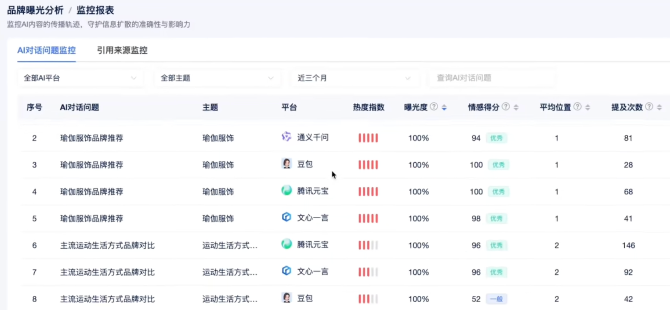This screenshot has width=670, height=310.
Task: Sort the table by 曝光度 arrows
Action: [x=444, y=107]
